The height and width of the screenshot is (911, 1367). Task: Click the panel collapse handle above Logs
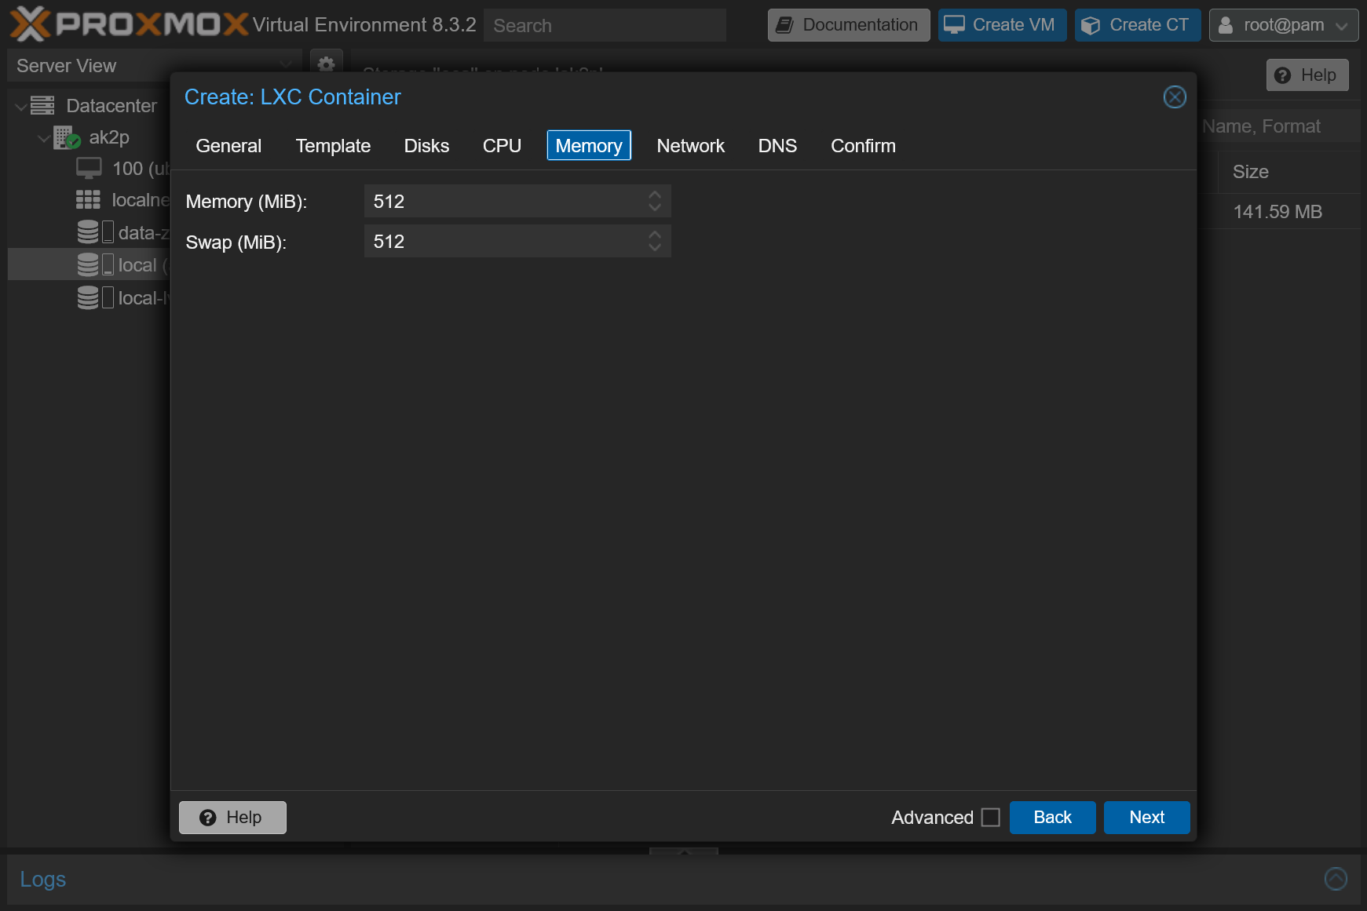pos(683,851)
